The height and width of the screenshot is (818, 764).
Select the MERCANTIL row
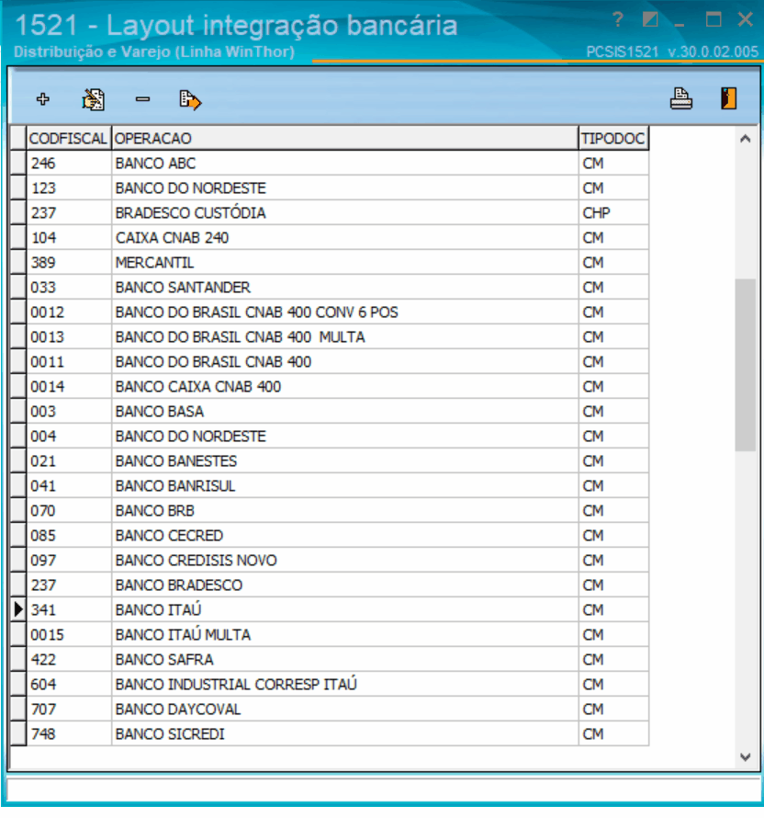(x=330, y=263)
